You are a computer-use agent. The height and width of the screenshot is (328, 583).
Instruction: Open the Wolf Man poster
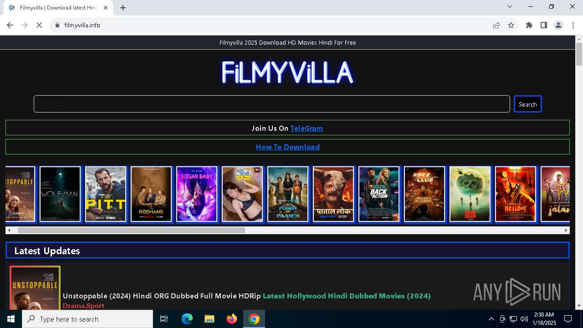click(x=60, y=194)
